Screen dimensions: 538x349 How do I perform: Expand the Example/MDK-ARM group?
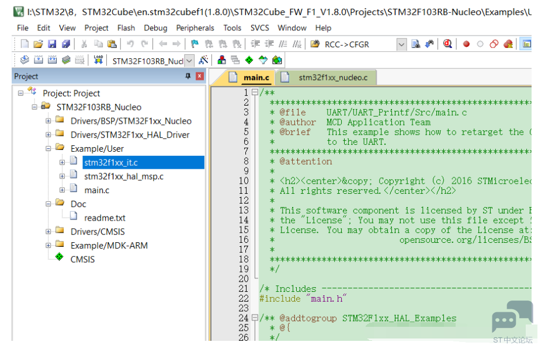point(48,245)
